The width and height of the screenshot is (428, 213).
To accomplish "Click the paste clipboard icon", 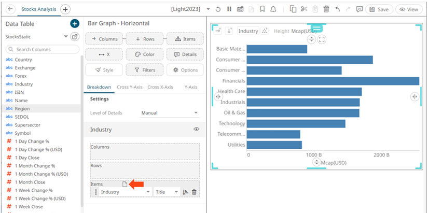I will click(315, 9).
